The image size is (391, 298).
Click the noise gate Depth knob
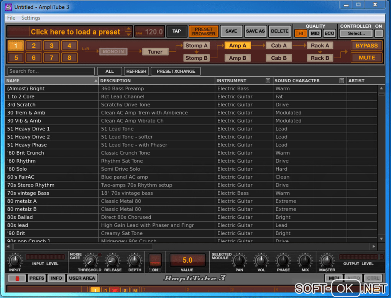(x=135, y=260)
